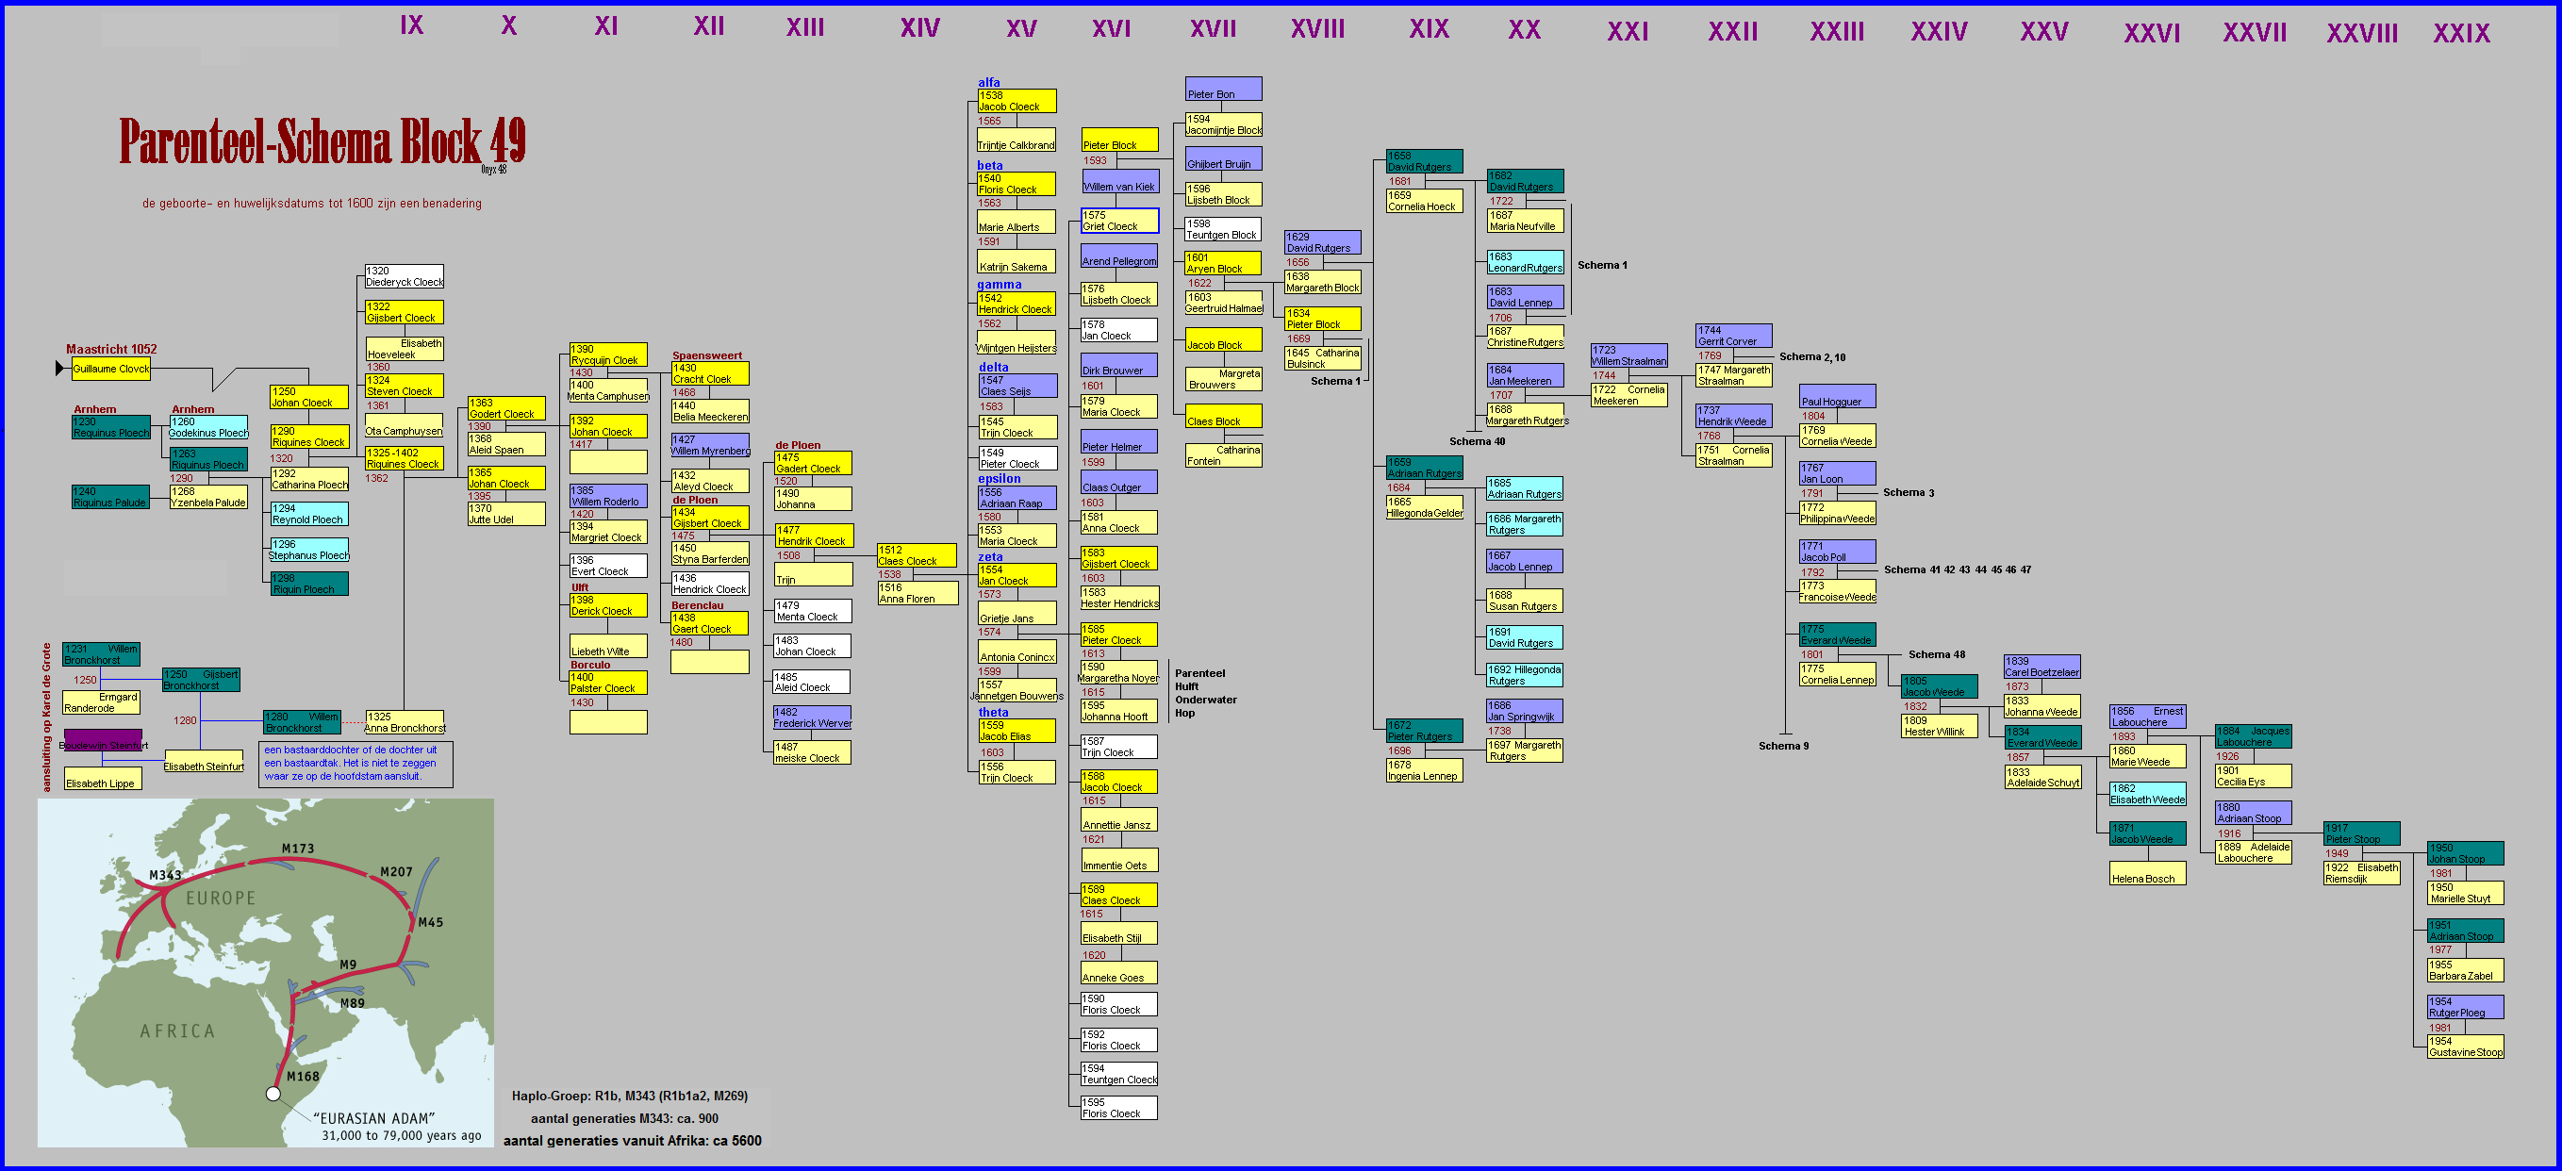
Task: Click the Pieter Bon box at top
Action: tap(1222, 90)
